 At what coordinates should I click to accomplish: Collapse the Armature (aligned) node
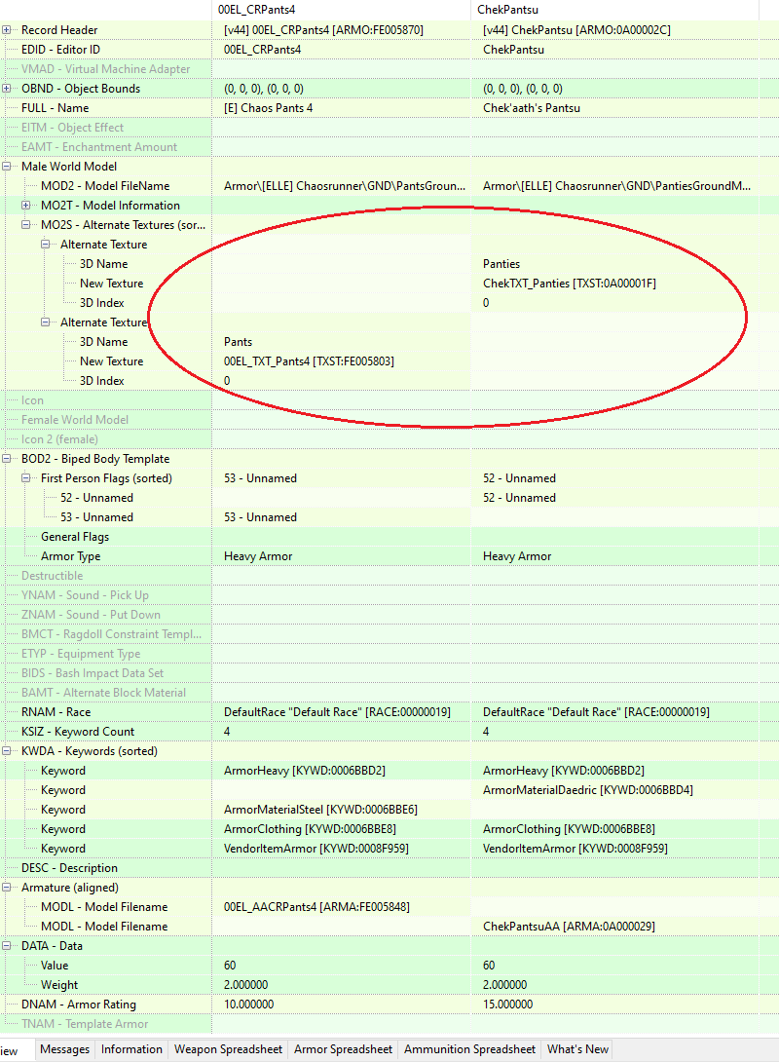tap(6, 888)
